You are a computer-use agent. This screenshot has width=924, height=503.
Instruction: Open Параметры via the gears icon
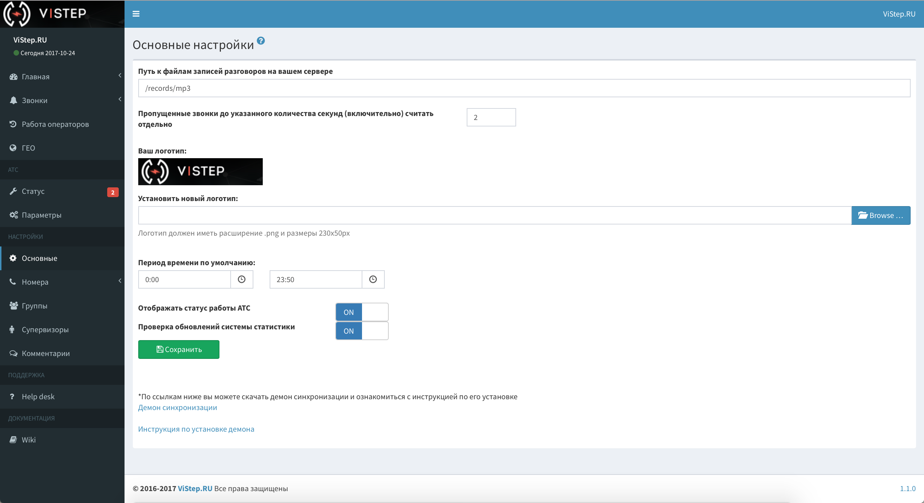(x=13, y=215)
